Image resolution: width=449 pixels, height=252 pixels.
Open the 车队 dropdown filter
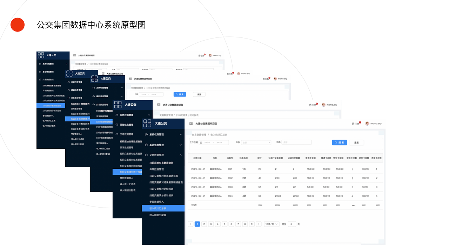point(256,142)
